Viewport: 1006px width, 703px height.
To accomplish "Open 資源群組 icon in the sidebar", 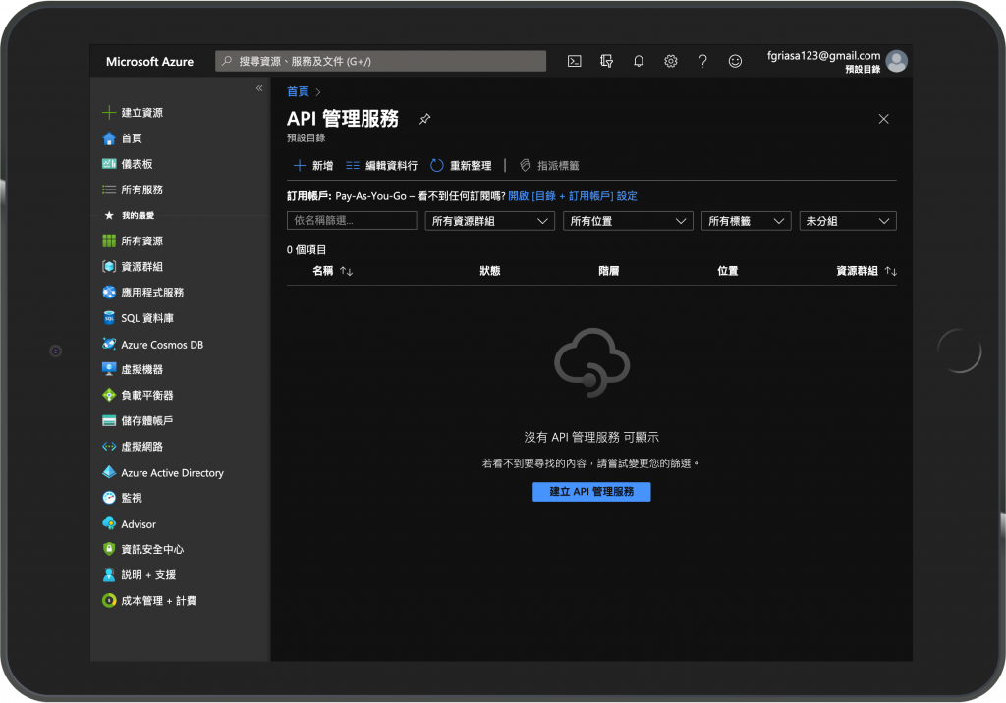I will pos(109,266).
